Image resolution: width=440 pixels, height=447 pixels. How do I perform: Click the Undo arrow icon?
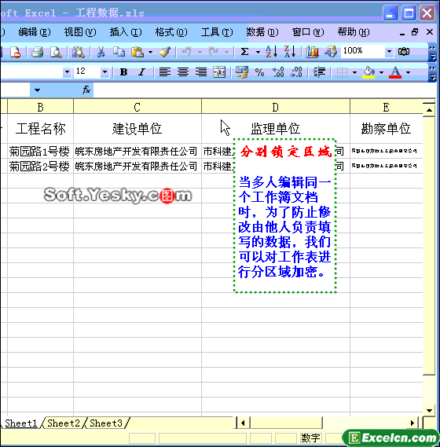pyautogui.click(x=187, y=52)
